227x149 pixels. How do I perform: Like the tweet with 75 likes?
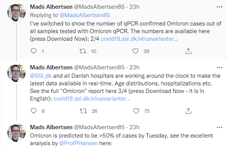tap(136, 111)
